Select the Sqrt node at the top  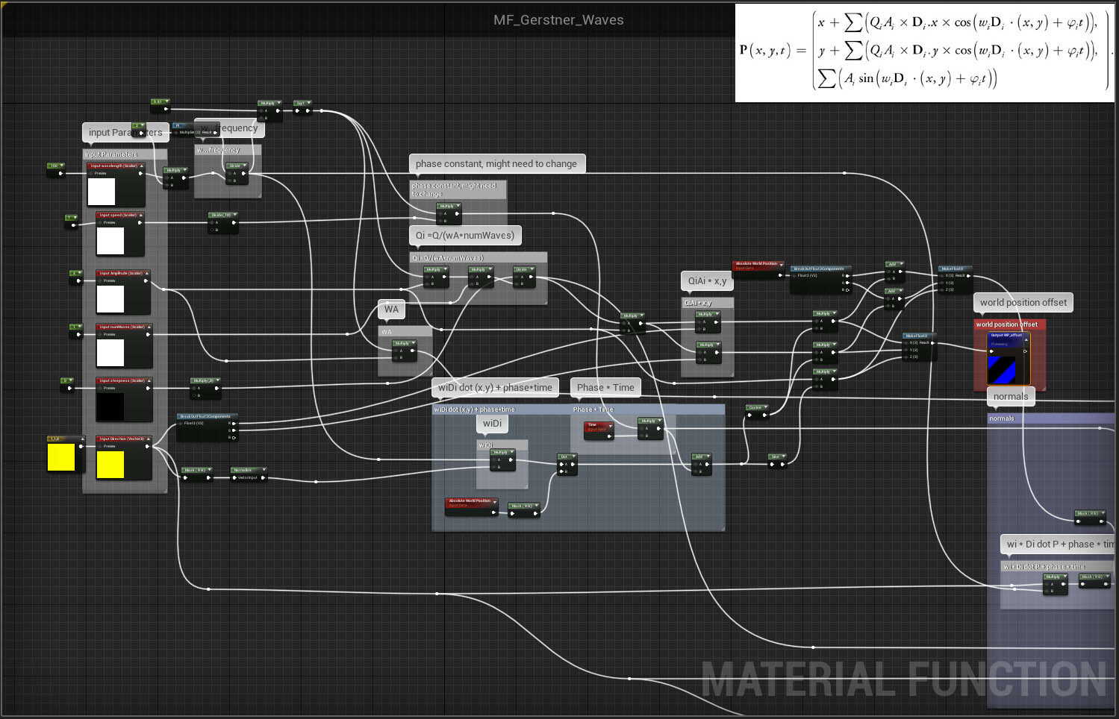click(x=302, y=104)
